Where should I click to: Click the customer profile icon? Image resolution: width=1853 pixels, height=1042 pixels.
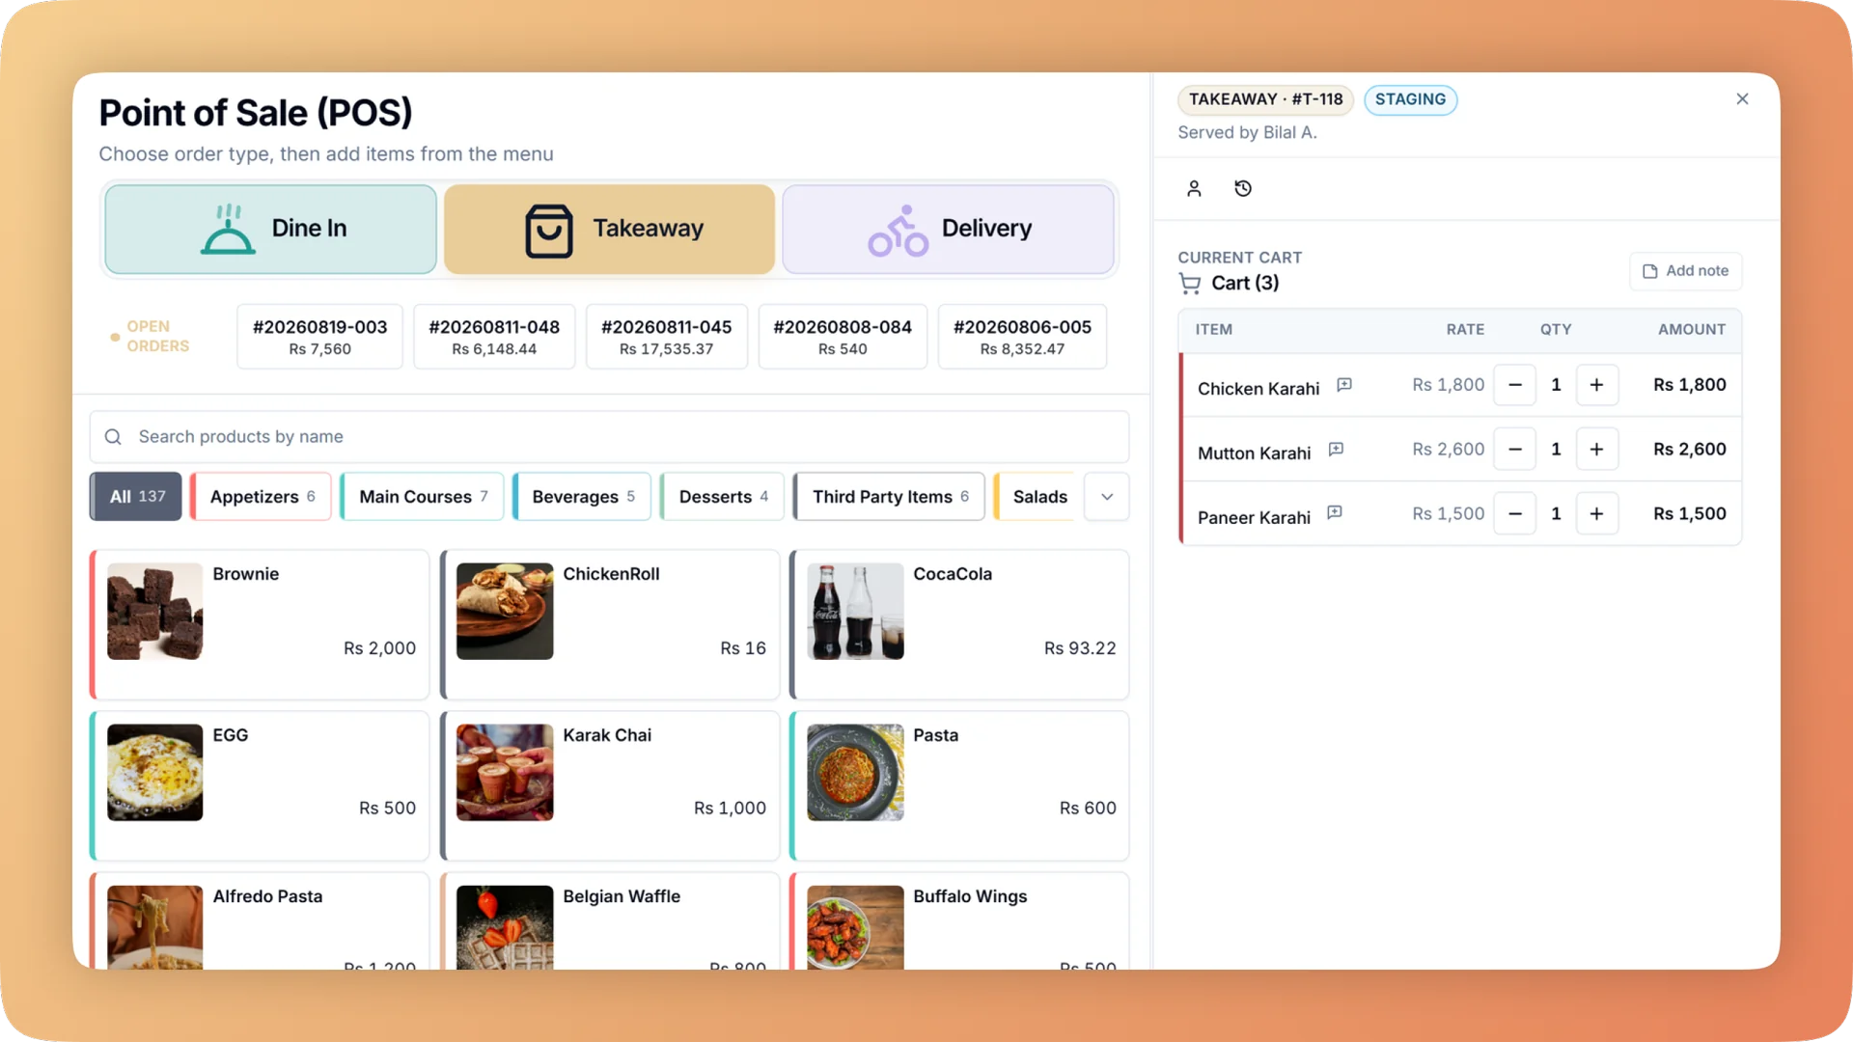pos(1194,188)
